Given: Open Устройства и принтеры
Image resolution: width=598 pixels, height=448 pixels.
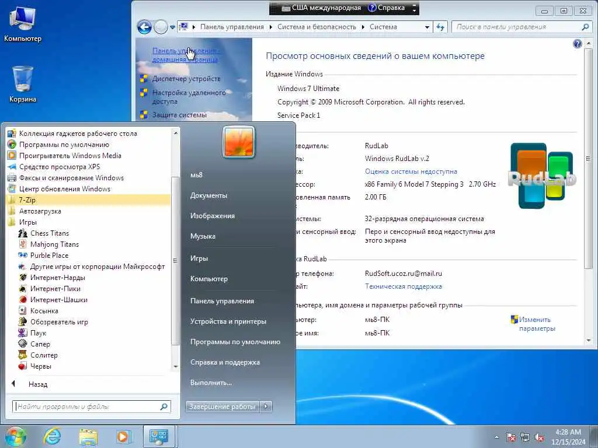Looking at the screenshot, I should [x=228, y=321].
